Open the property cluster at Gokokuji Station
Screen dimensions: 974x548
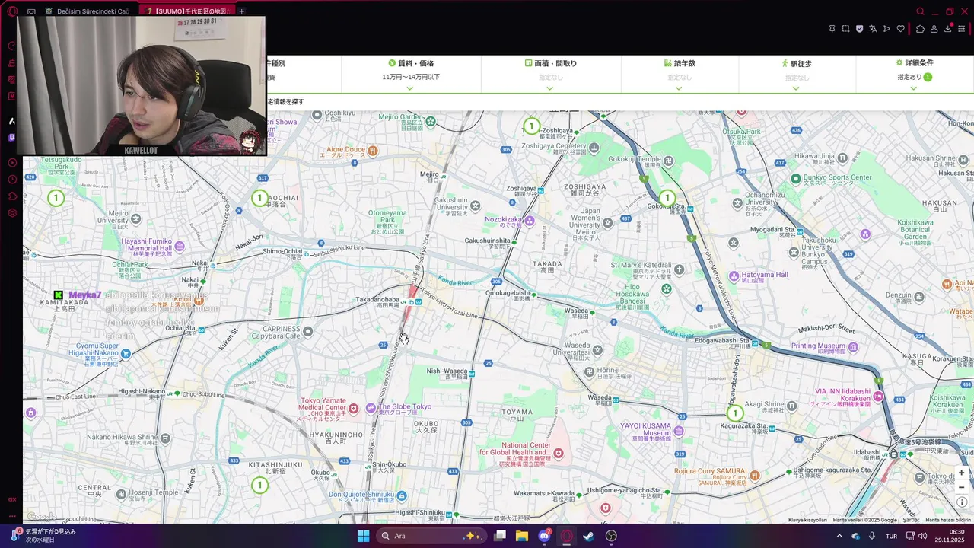(x=667, y=198)
